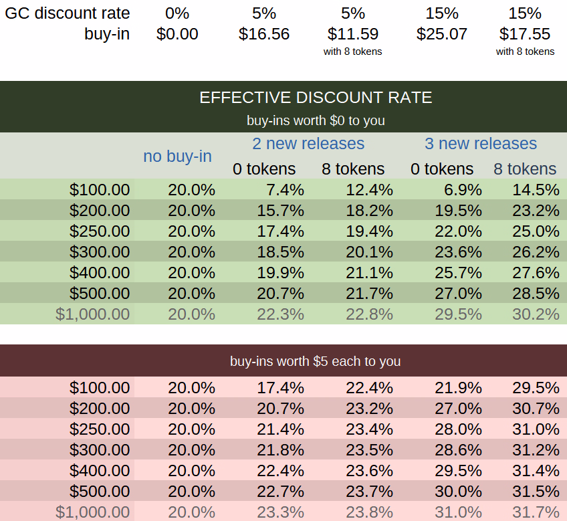Select the 19.5% cell
Viewport: 567px width, 521px height.
click(x=459, y=211)
